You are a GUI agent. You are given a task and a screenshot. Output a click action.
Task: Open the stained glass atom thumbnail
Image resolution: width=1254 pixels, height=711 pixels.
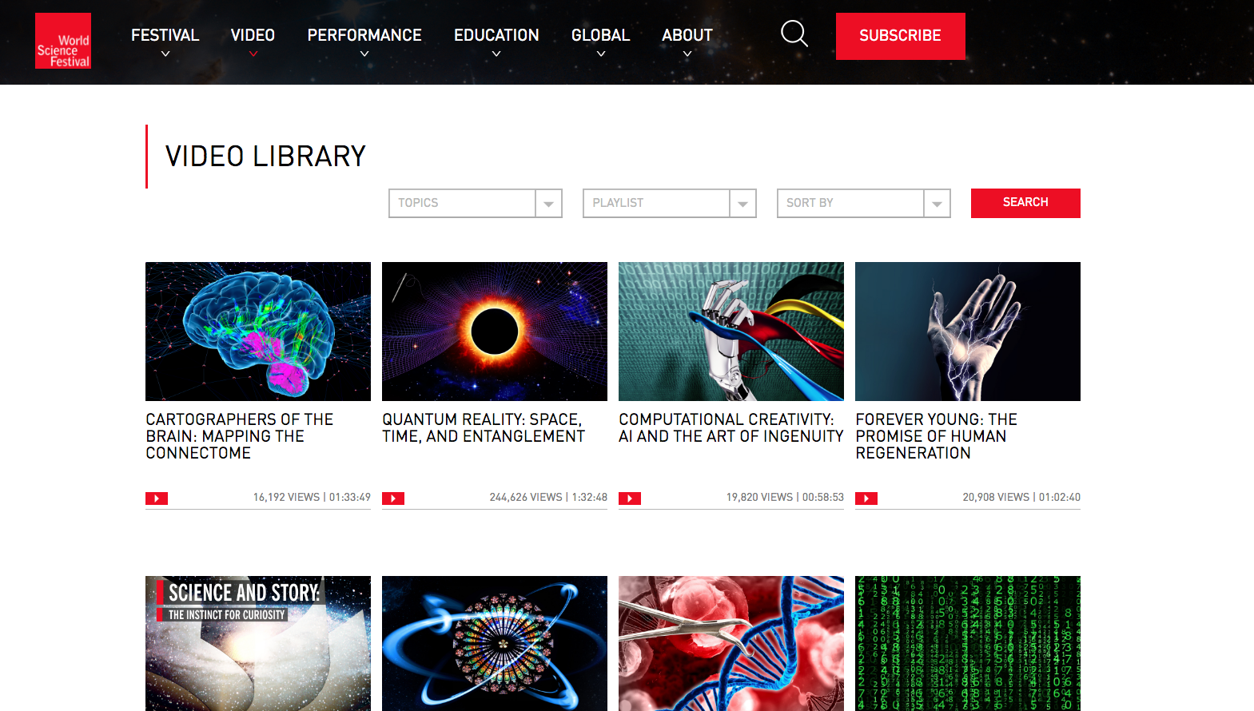click(495, 643)
